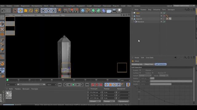Toggle Autokeying red button
Screen dimensions: 197x110
[97, 85]
